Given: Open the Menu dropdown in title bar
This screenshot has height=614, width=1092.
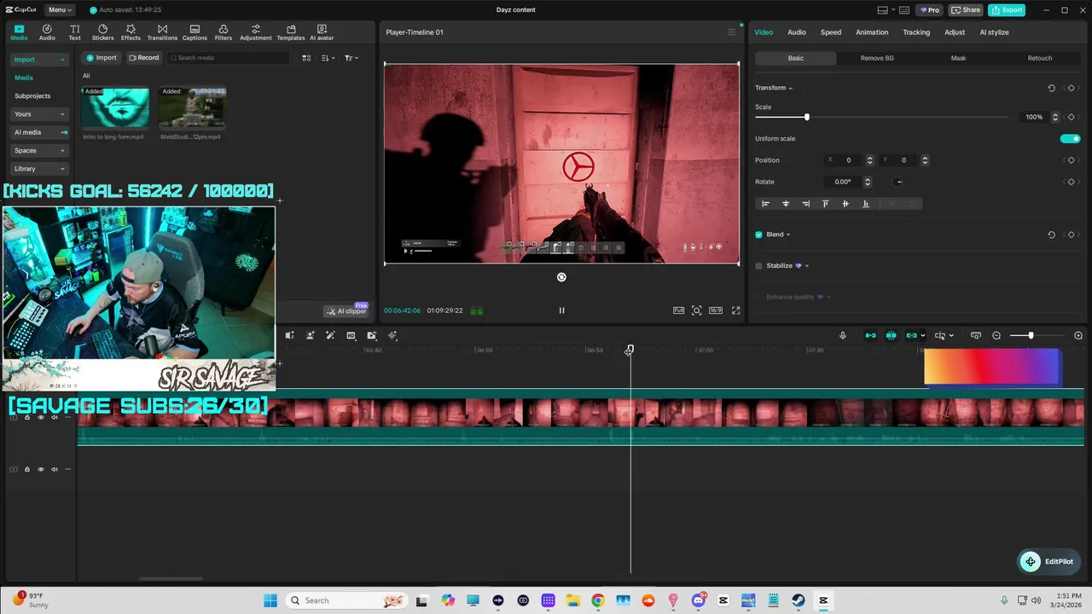Looking at the screenshot, I should click(x=60, y=10).
